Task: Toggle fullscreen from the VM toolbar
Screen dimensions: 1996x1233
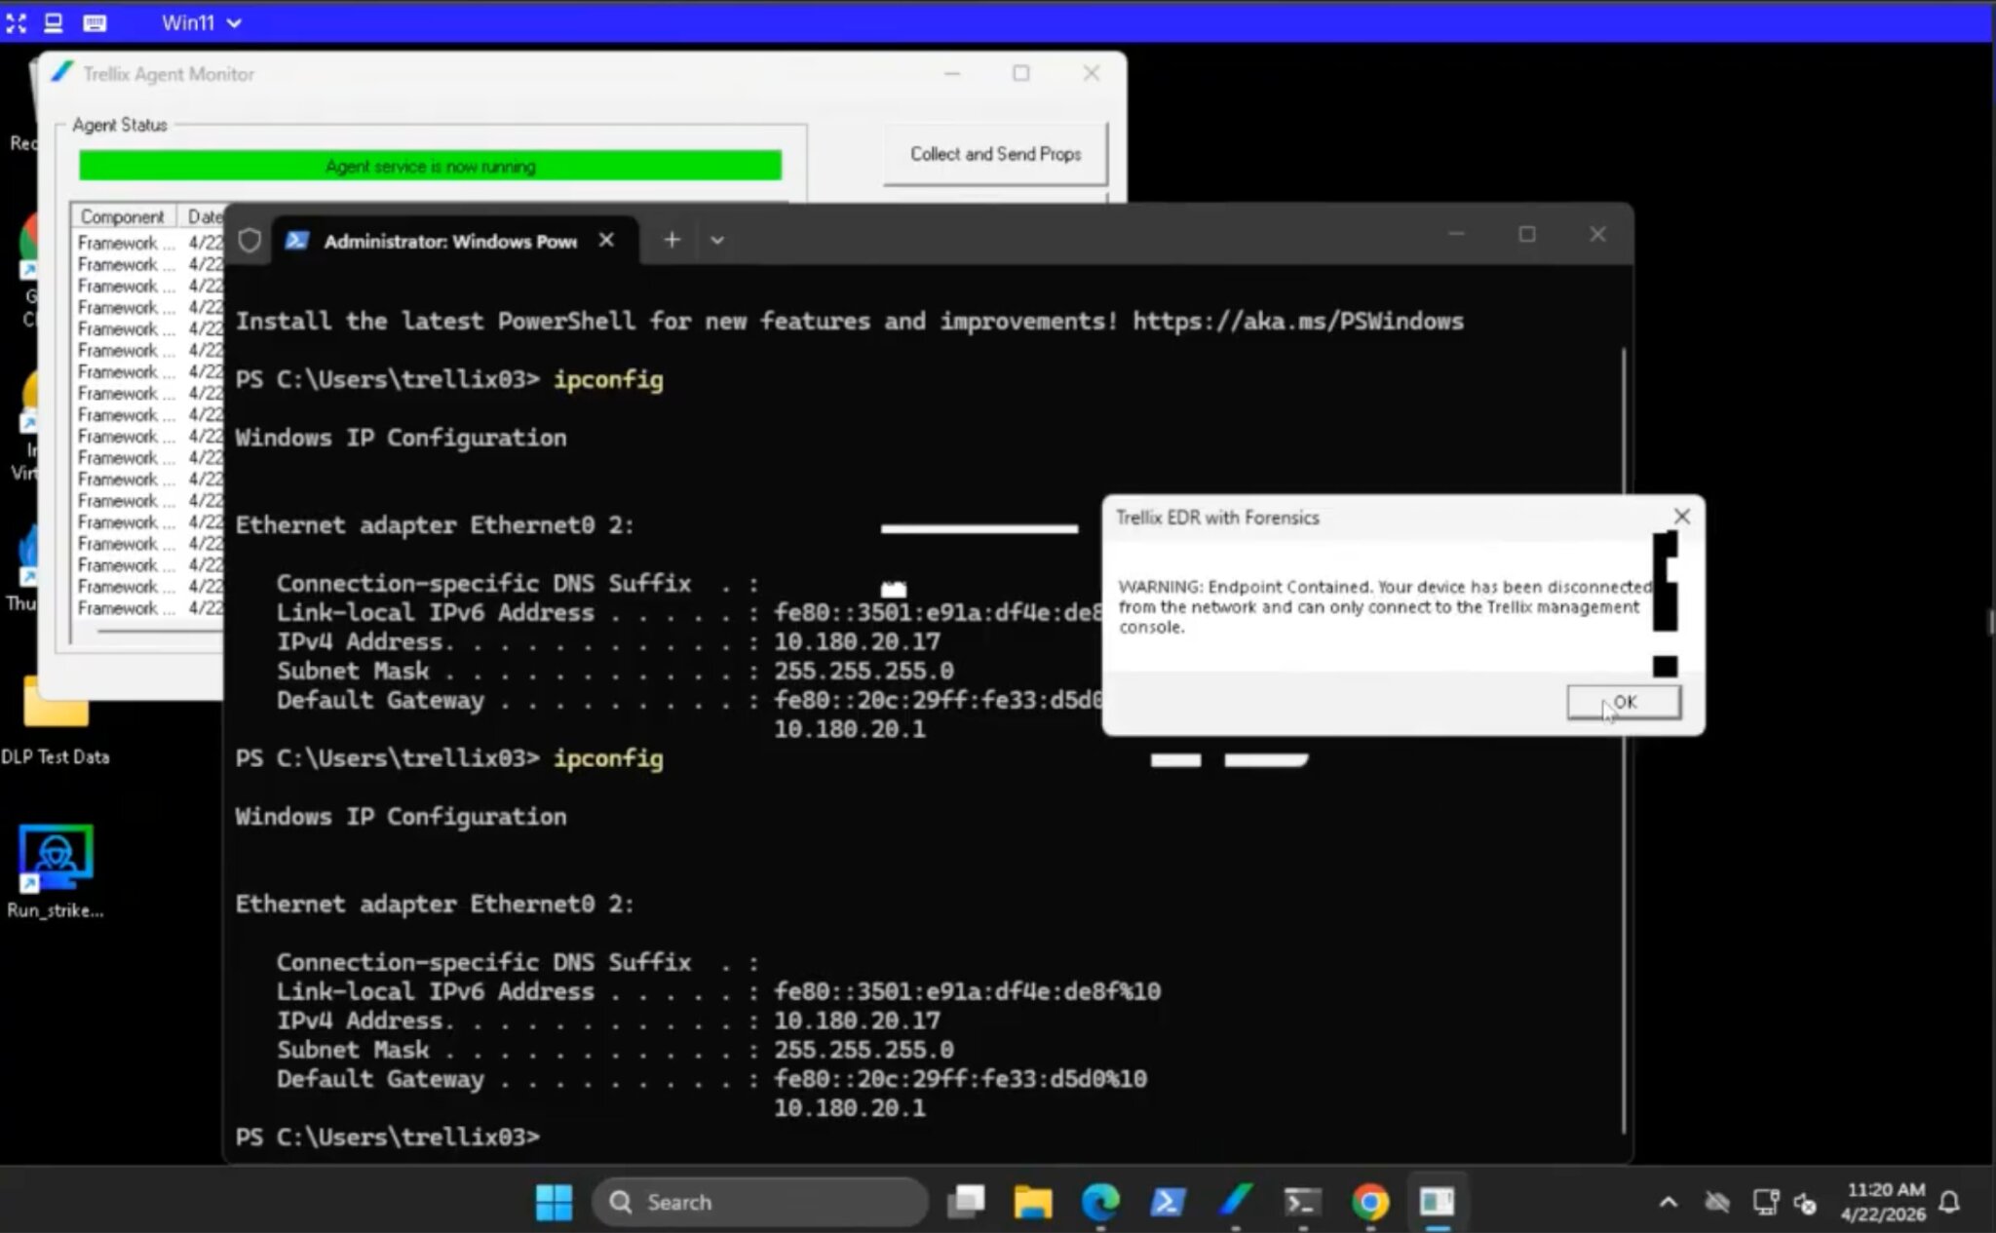Action: 16,22
